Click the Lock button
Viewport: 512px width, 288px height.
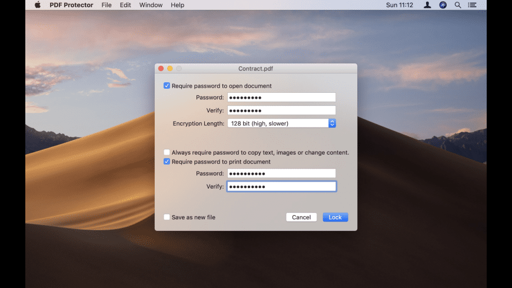pos(335,217)
